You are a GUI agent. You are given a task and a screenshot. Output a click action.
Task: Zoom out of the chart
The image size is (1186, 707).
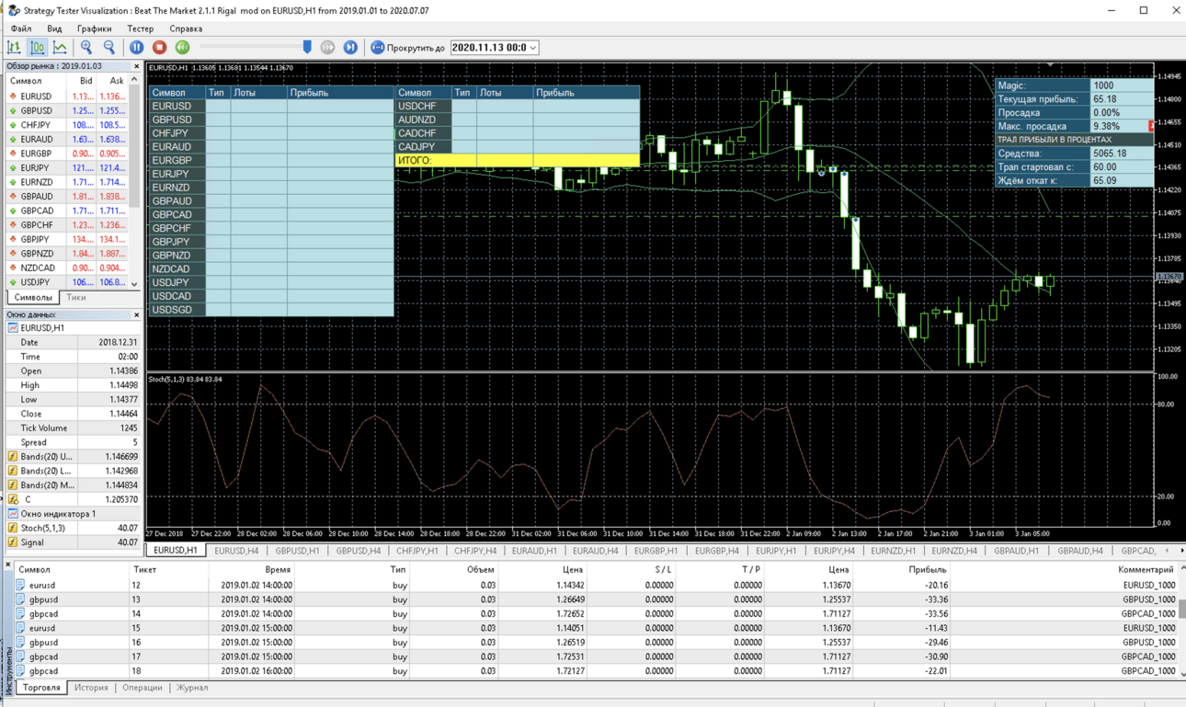(109, 47)
